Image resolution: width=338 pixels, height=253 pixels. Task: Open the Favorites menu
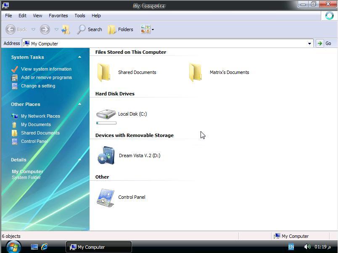point(58,16)
